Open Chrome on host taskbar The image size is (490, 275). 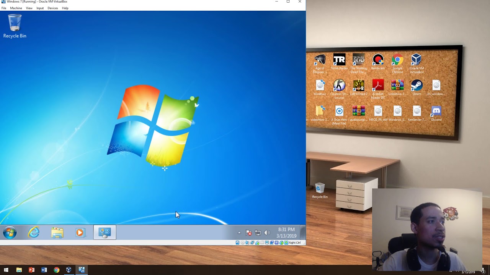[57, 270]
